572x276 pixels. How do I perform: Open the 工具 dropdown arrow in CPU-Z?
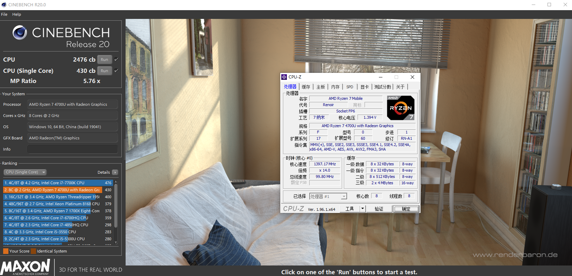362,209
